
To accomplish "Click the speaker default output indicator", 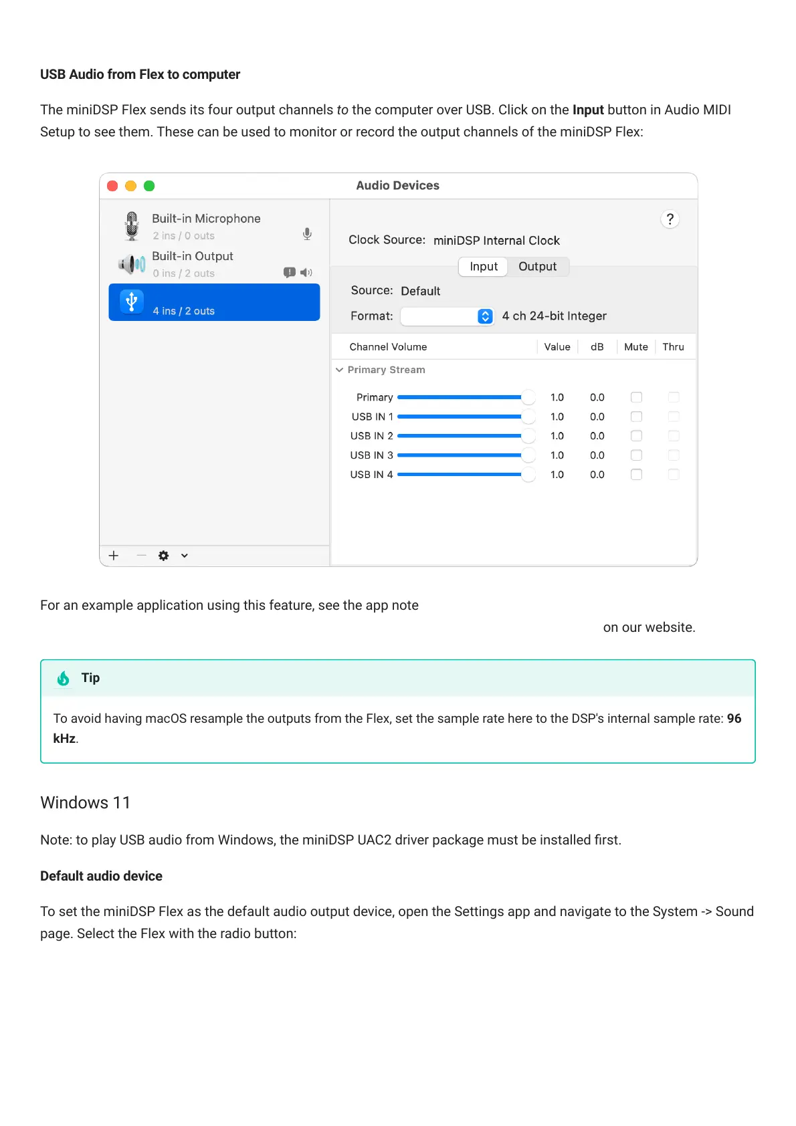I will [x=306, y=273].
